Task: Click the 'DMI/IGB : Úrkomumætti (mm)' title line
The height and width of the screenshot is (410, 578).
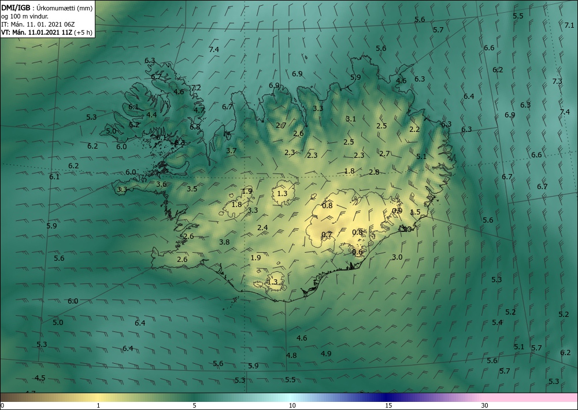Action: (47, 8)
